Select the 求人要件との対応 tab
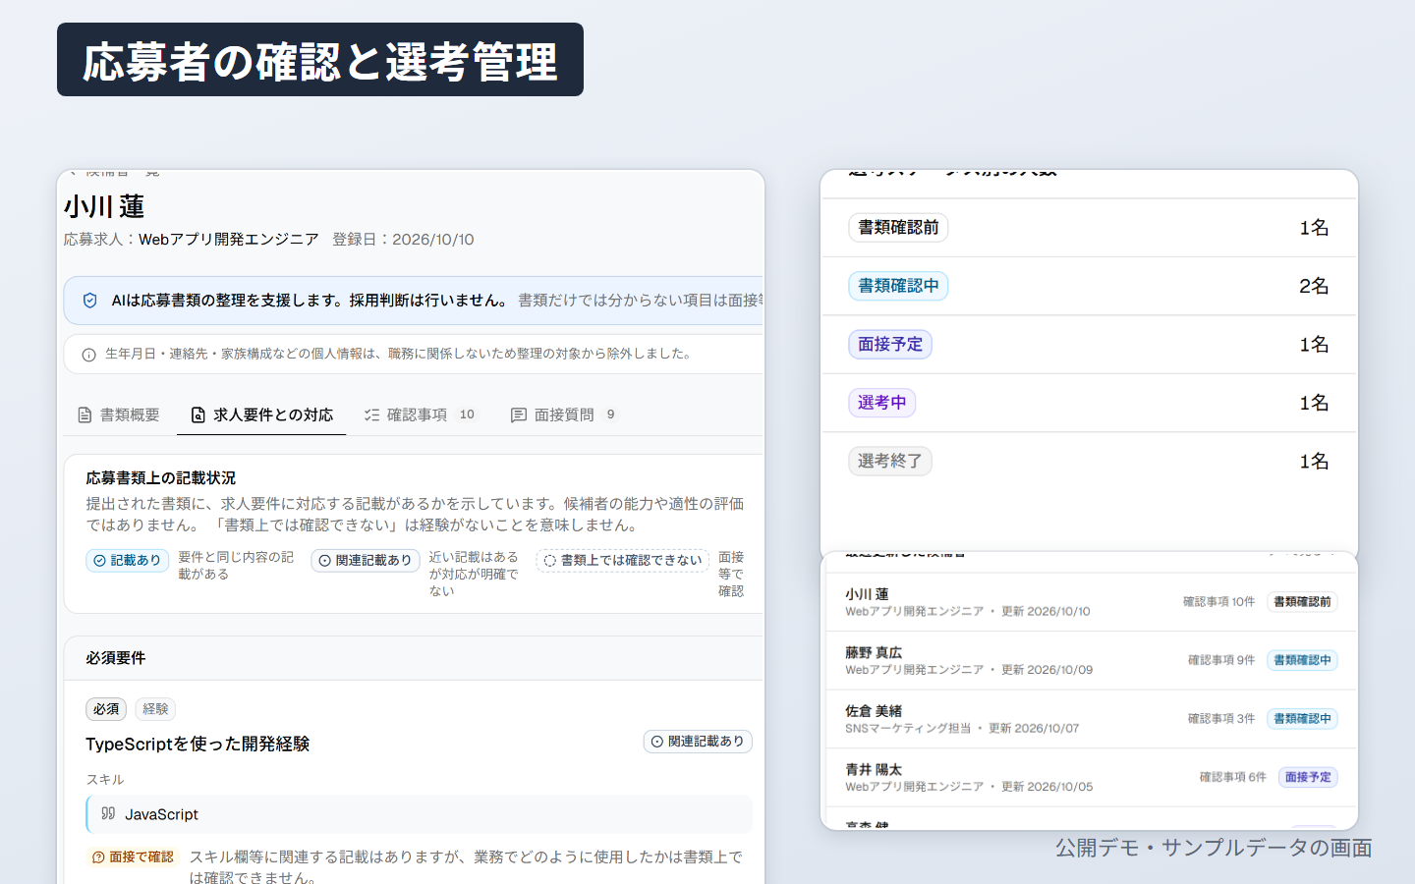Screen dimensions: 1415x884 [261, 415]
